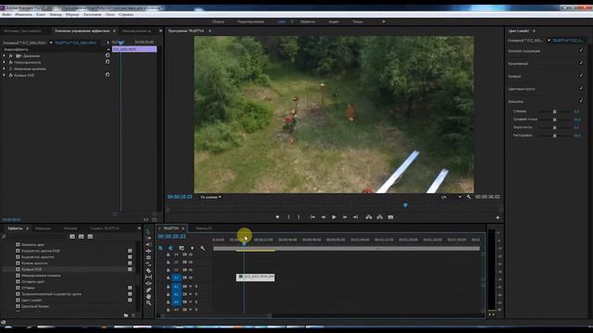This screenshot has height=333, width=593.
Task: Toggle V1 track output eye
Action: (x=191, y=277)
